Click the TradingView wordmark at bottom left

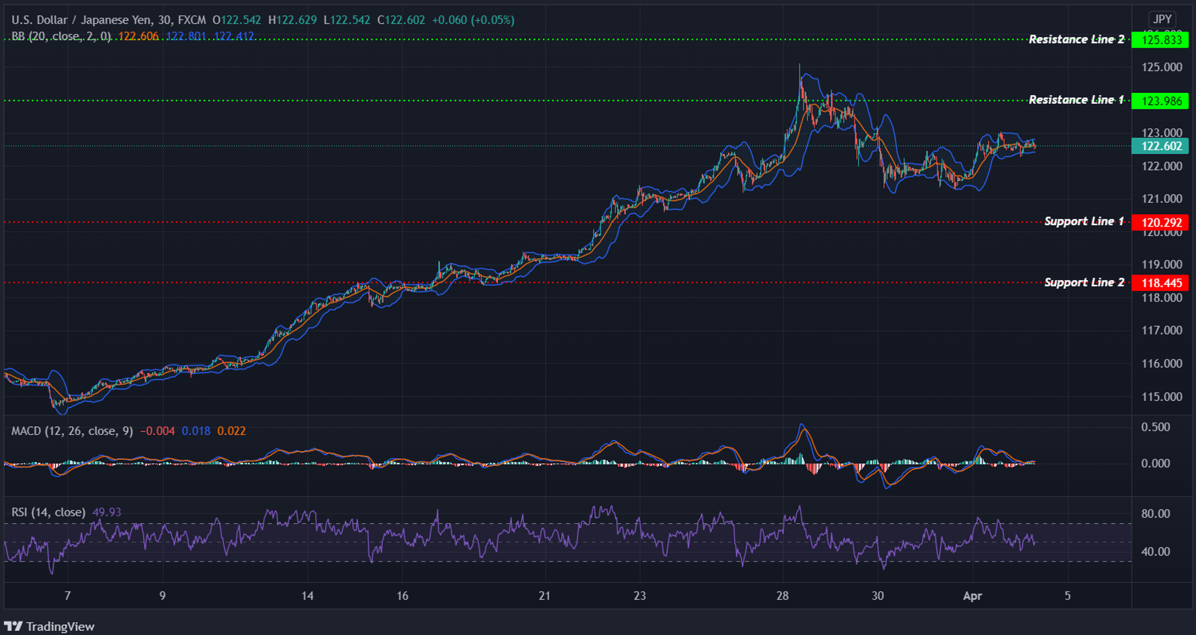coord(60,626)
